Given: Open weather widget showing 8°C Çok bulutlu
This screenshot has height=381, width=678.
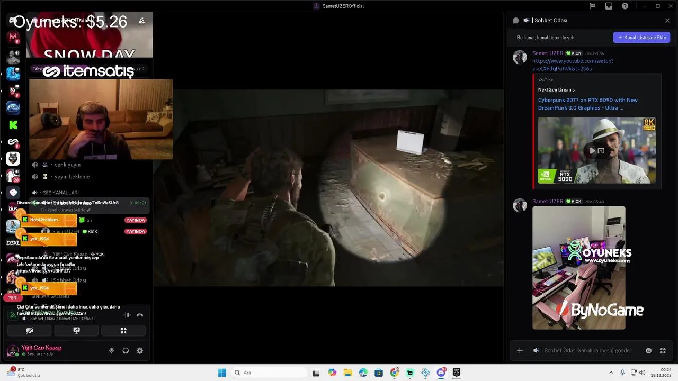Looking at the screenshot, I should pos(24,373).
